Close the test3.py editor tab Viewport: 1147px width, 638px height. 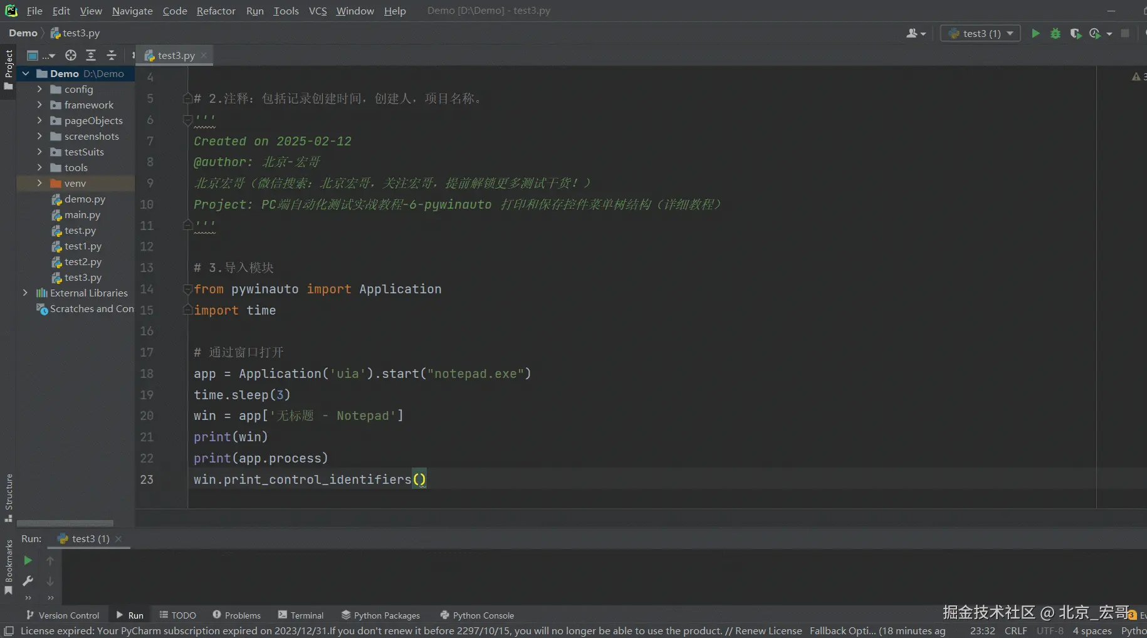[x=204, y=55]
